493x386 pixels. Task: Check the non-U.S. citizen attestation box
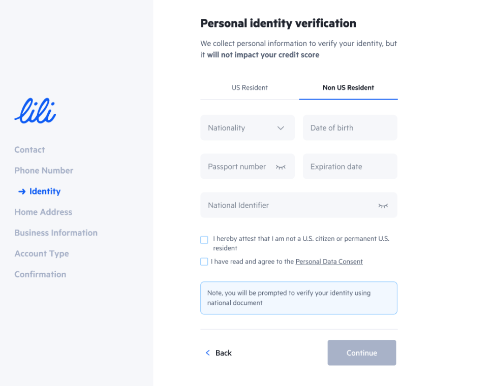pyautogui.click(x=204, y=240)
